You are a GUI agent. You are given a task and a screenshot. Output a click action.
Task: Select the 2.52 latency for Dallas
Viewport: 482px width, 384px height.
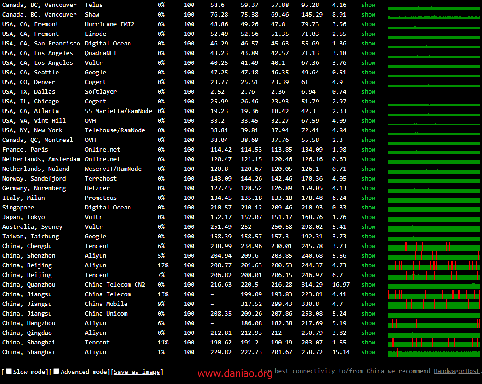click(x=217, y=91)
